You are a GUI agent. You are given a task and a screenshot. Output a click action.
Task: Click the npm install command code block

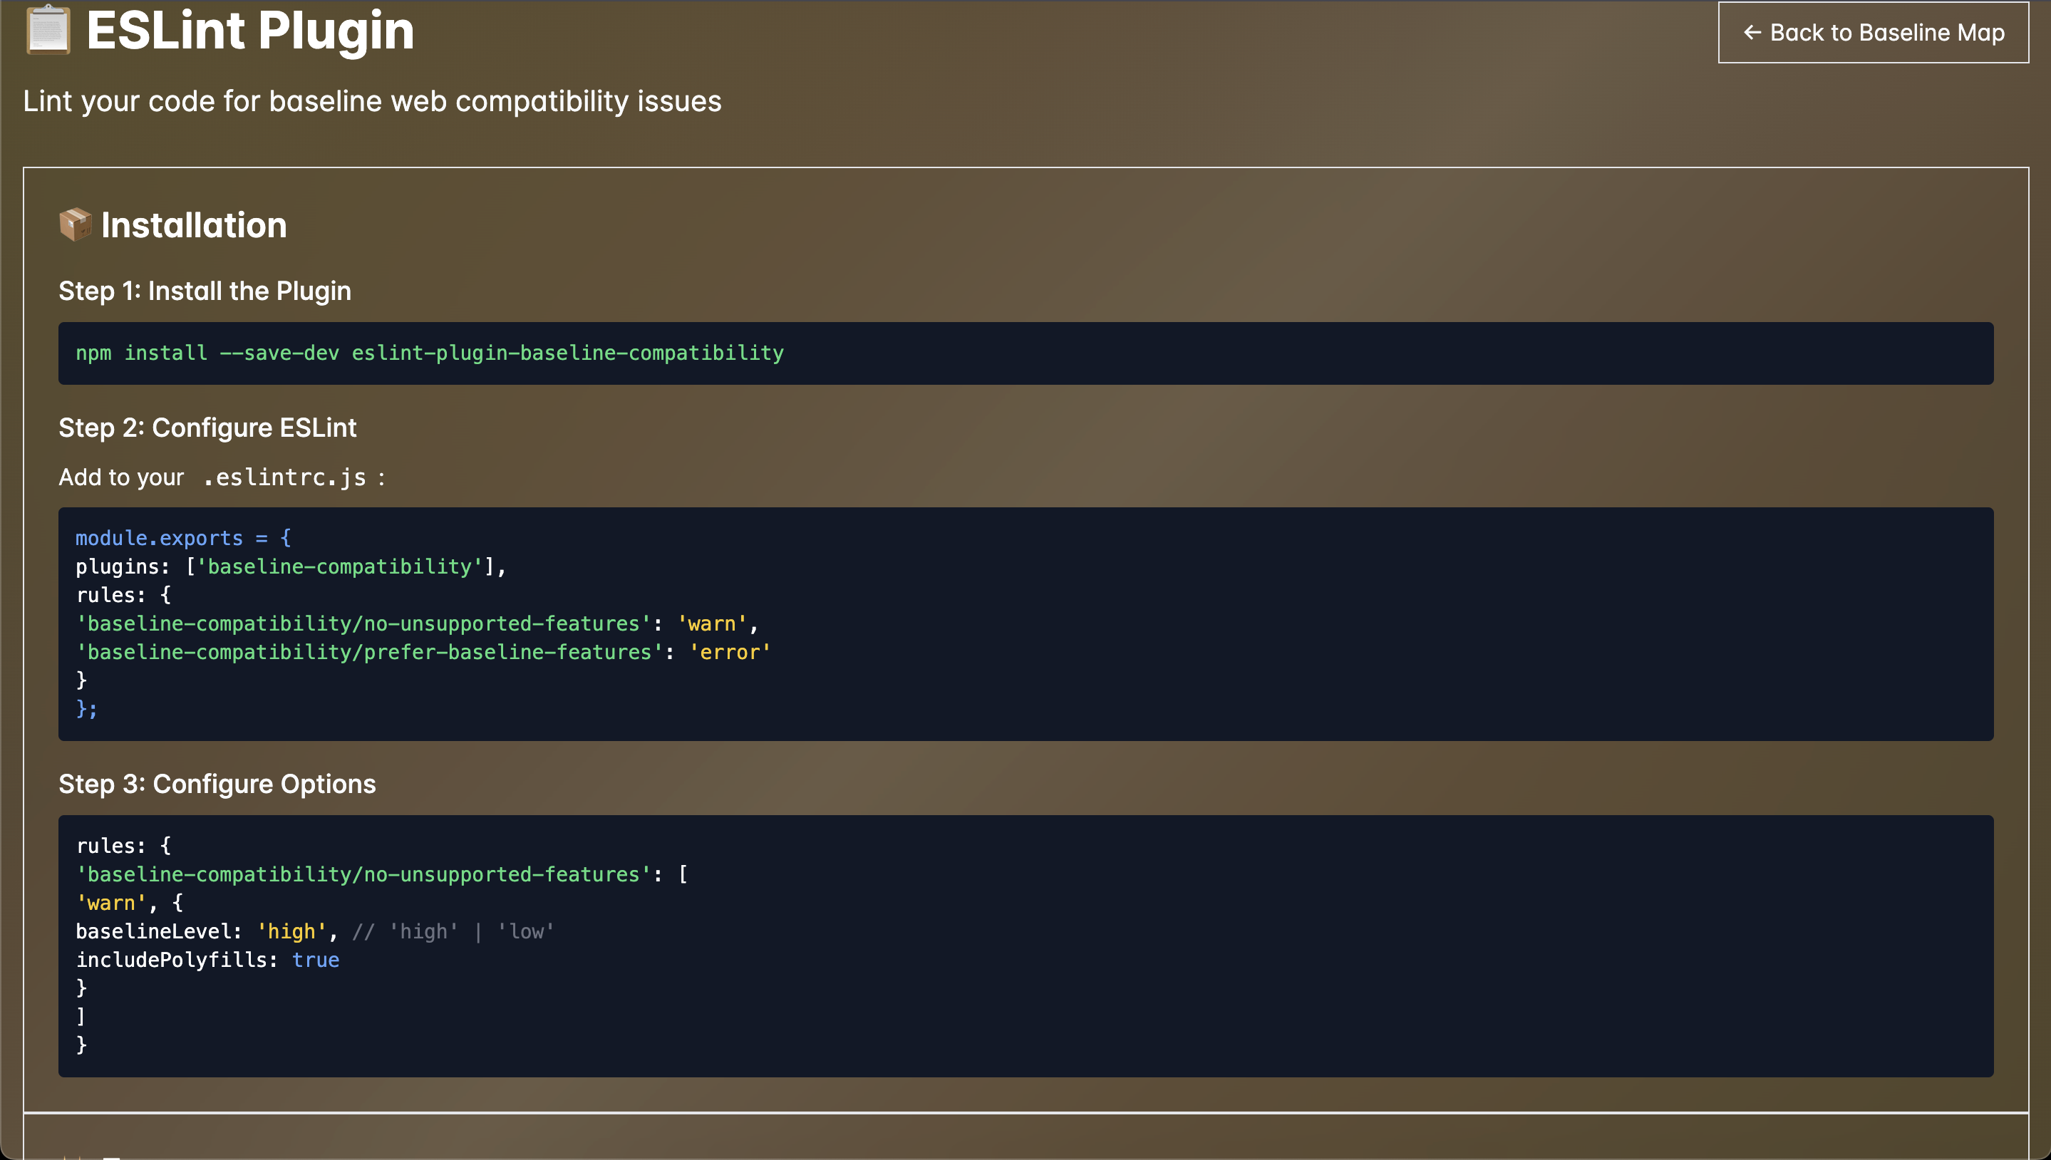[x=430, y=353]
